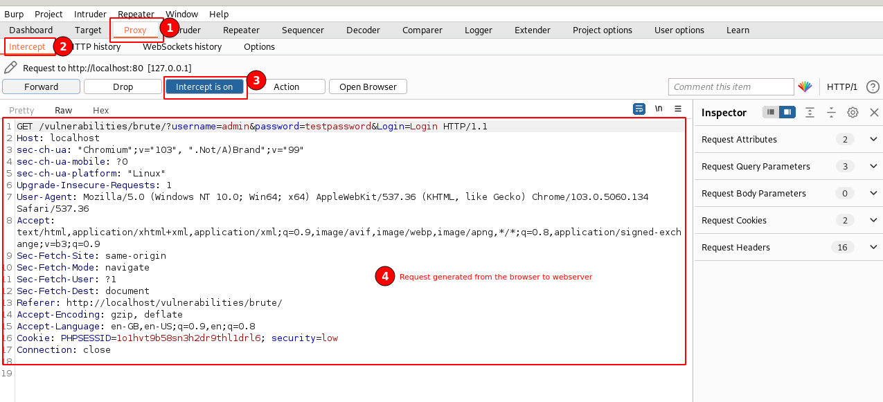Switch to the Repeater tab
This screenshot has height=402, width=883.
click(241, 30)
